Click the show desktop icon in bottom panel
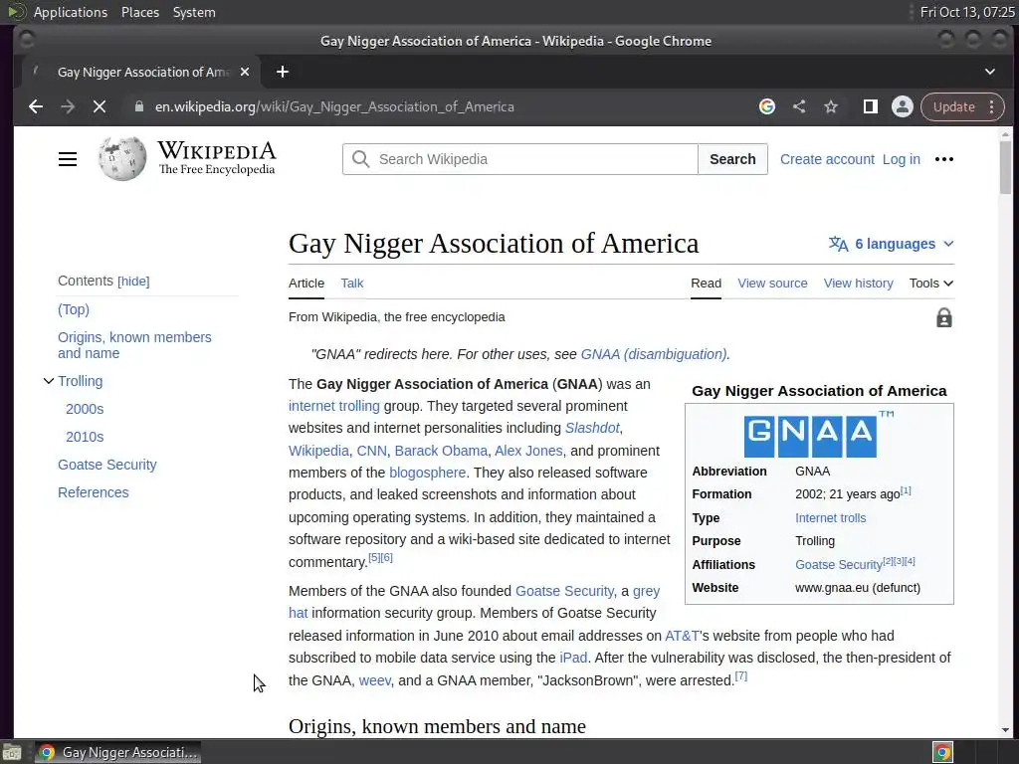 tap(12, 753)
